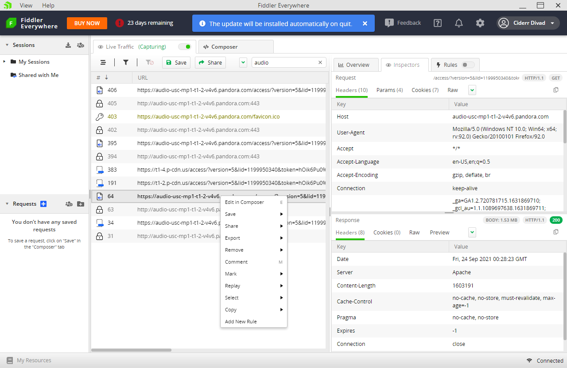Open the dropdown beside the Share button

pyautogui.click(x=243, y=62)
